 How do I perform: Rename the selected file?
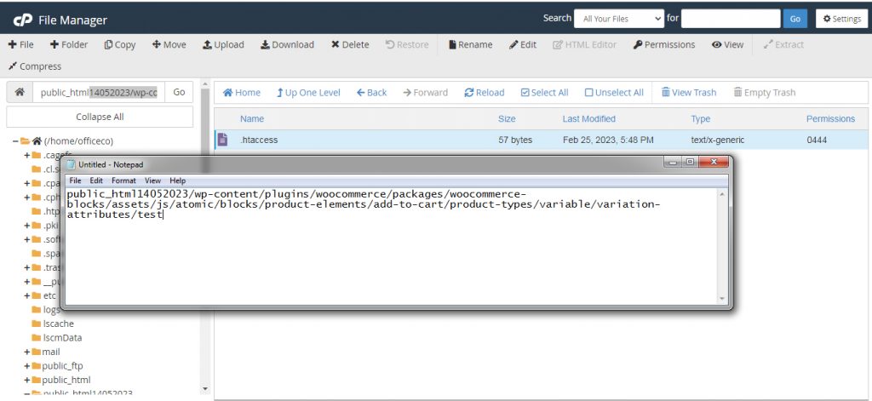[470, 45]
